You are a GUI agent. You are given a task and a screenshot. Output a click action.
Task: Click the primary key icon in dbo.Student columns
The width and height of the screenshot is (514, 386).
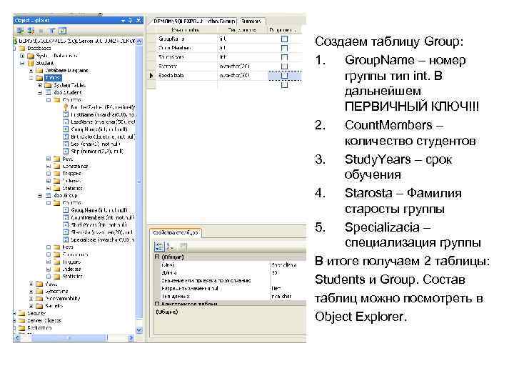[66, 107]
